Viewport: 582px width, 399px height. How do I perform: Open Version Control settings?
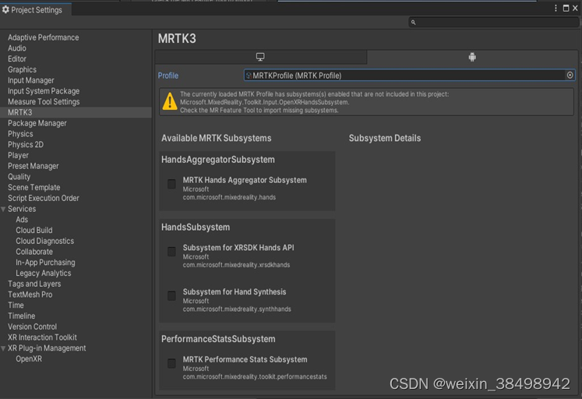[32, 327]
